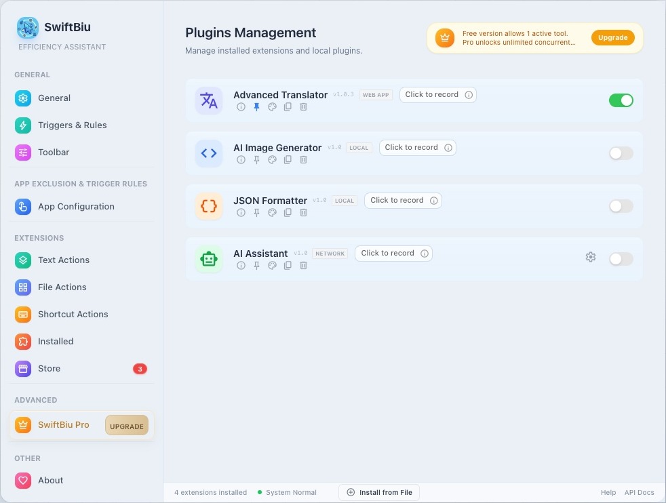666x503 pixels.
Task: Click the Plugins Management heading
Action: tap(251, 33)
